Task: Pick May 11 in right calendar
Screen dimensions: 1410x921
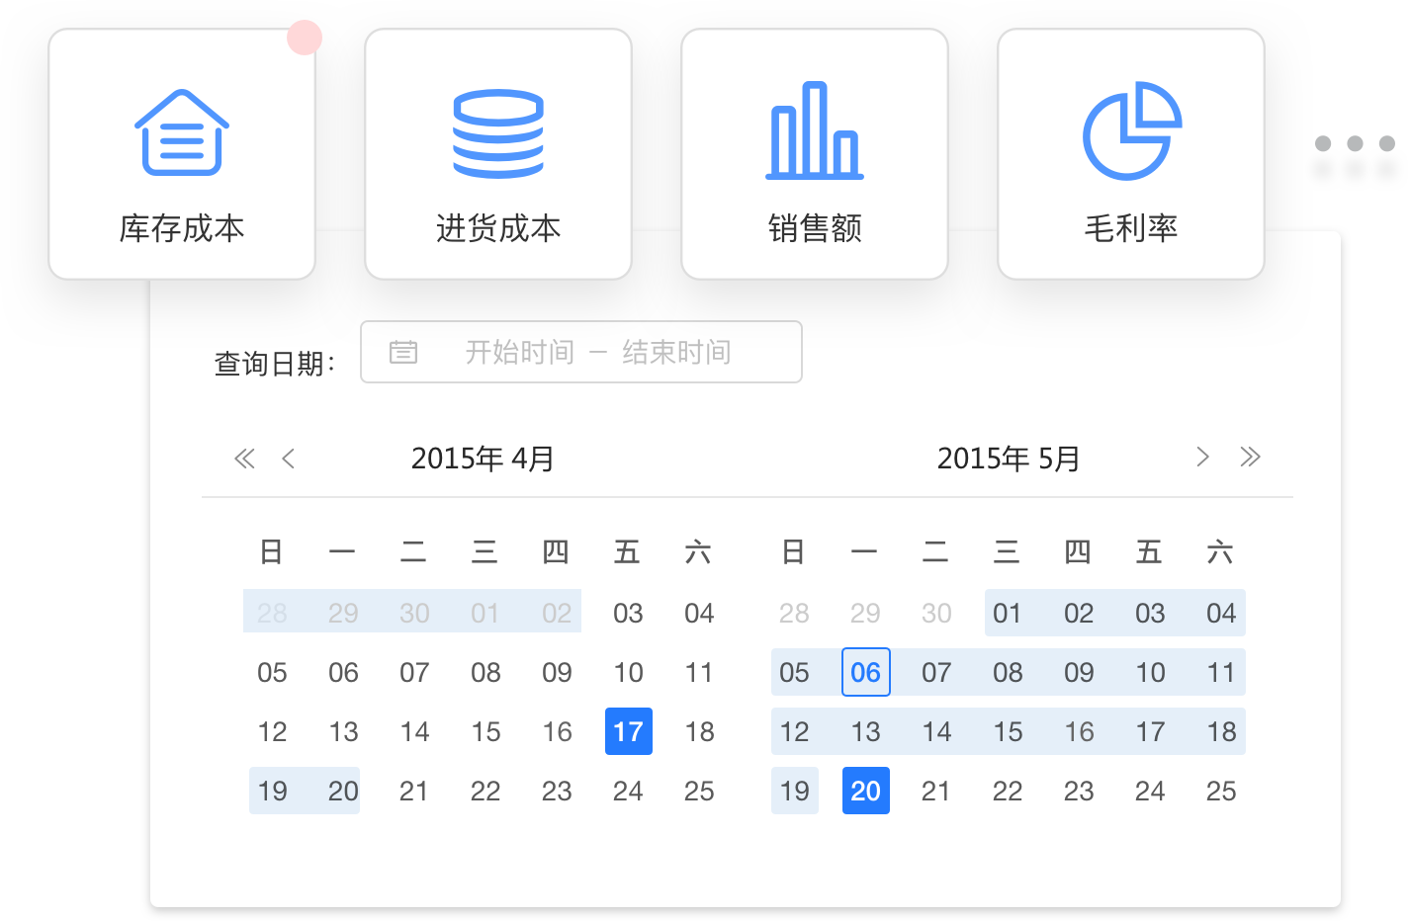Action: [x=1222, y=672]
